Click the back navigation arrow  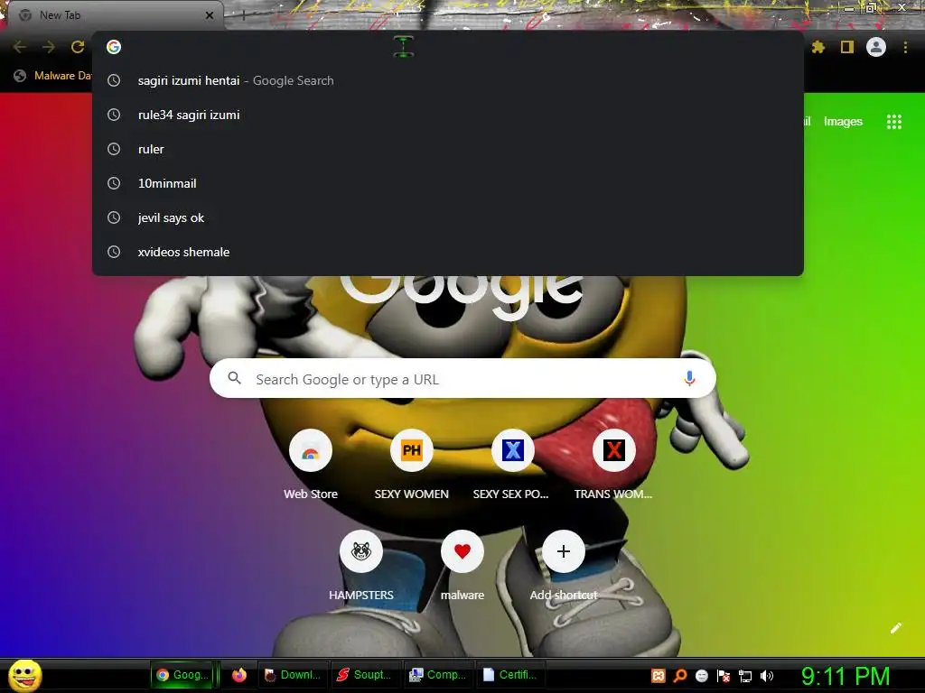(x=20, y=47)
